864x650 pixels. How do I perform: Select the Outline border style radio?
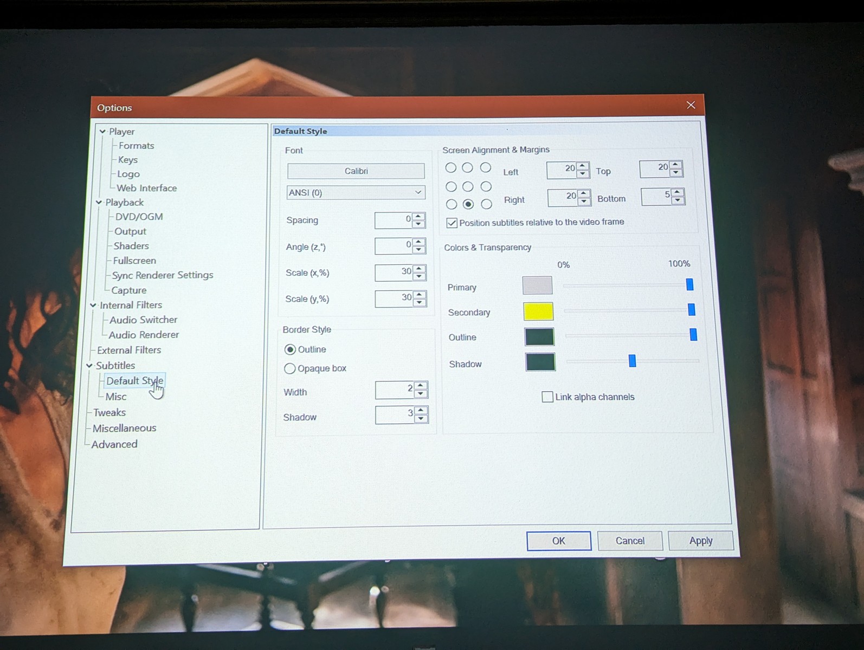(x=290, y=349)
